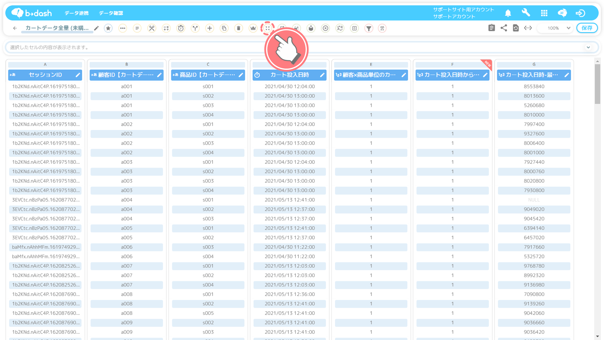Viewport: 604px width, 340px height.
Task: Click the column width arrows icon
Action: coord(528,28)
